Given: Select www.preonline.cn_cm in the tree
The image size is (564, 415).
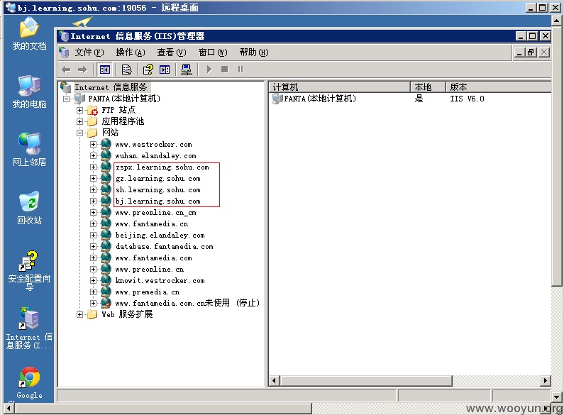Looking at the screenshot, I should tap(156, 213).
